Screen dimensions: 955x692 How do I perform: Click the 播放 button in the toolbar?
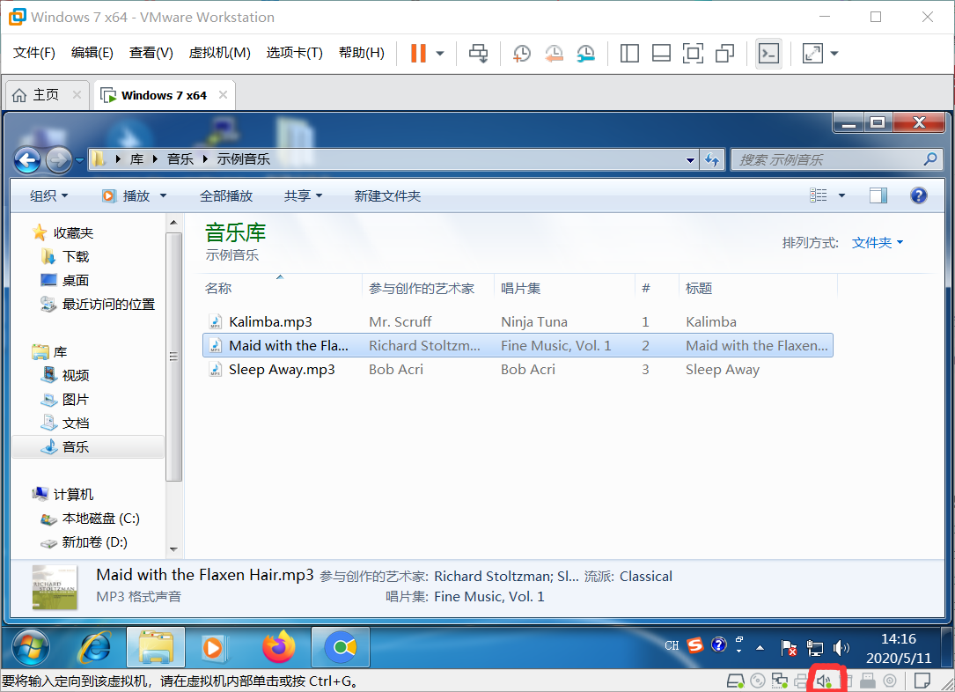click(x=127, y=195)
